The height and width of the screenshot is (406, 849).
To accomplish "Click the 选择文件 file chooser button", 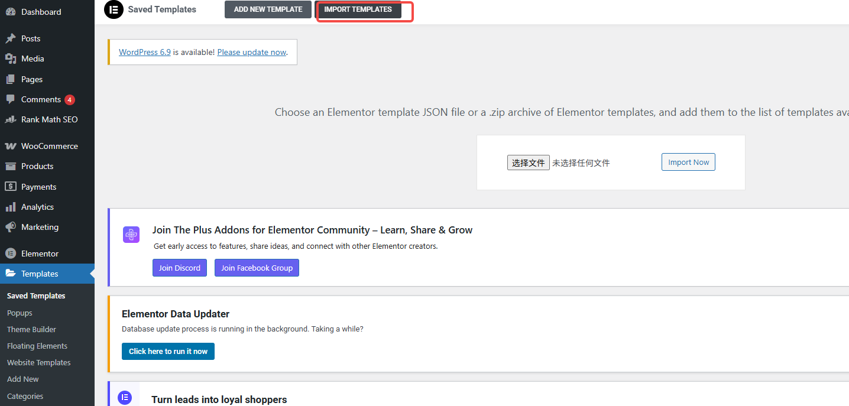I will click(x=528, y=162).
